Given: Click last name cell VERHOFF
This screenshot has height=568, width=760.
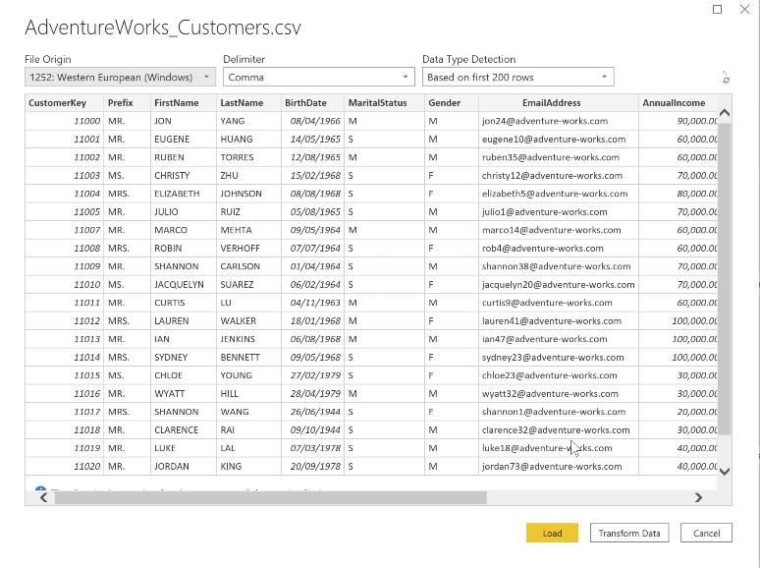Looking at the screenshot, I should (248, 249).
